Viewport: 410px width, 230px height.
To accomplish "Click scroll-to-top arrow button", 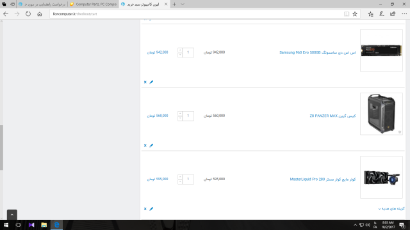I will [12, 215].
